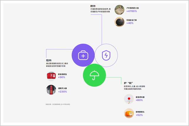
Task: Select the video doorbell product image
Action: pos(120,22)
